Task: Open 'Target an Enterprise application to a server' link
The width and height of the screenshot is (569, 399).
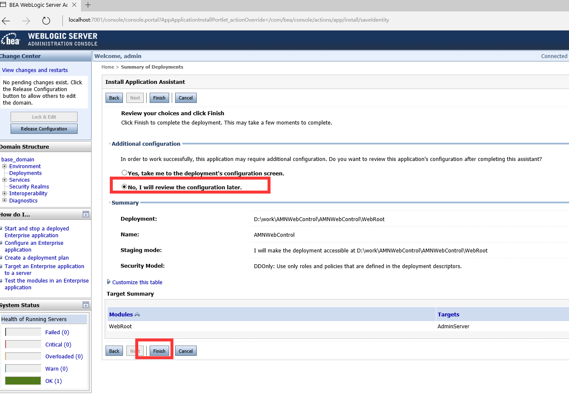Action: click(x=45, y=270)
